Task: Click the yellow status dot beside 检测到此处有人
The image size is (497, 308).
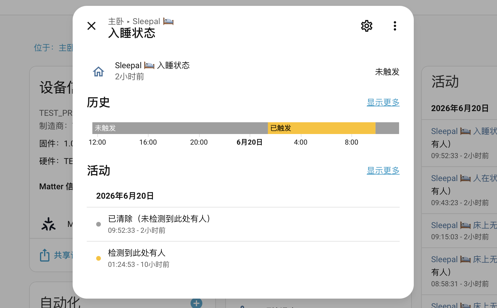Action: click(x=99, y=258)
